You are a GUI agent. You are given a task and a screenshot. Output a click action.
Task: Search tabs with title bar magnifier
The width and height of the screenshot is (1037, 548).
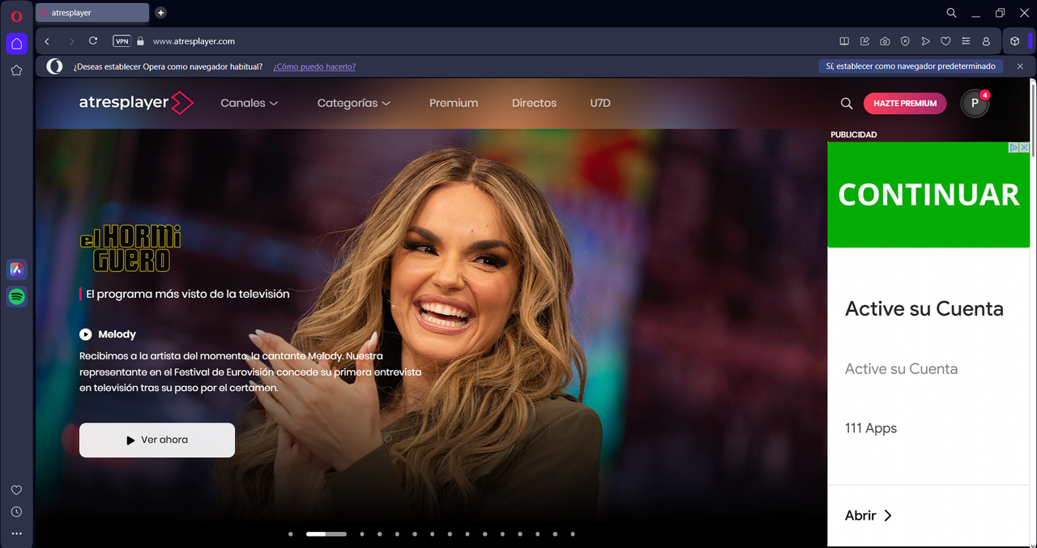[952, 13]
